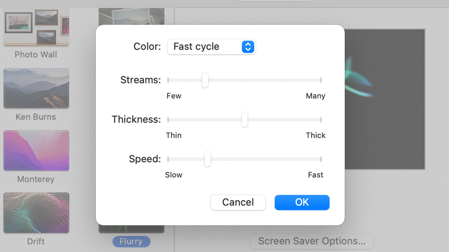Set Streams slider to the Many end
Screen dimensions: 449x252
pos(321,80)
